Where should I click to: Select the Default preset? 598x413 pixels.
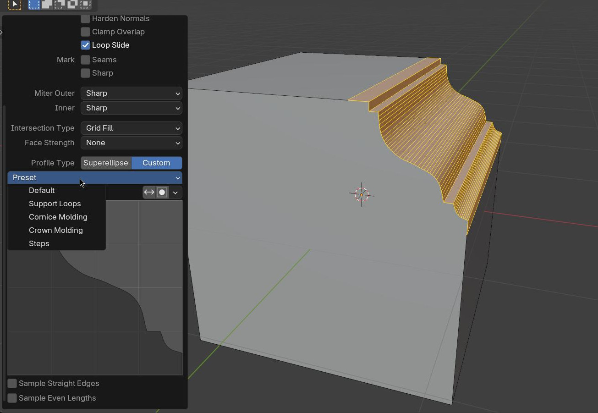[57, 190]
